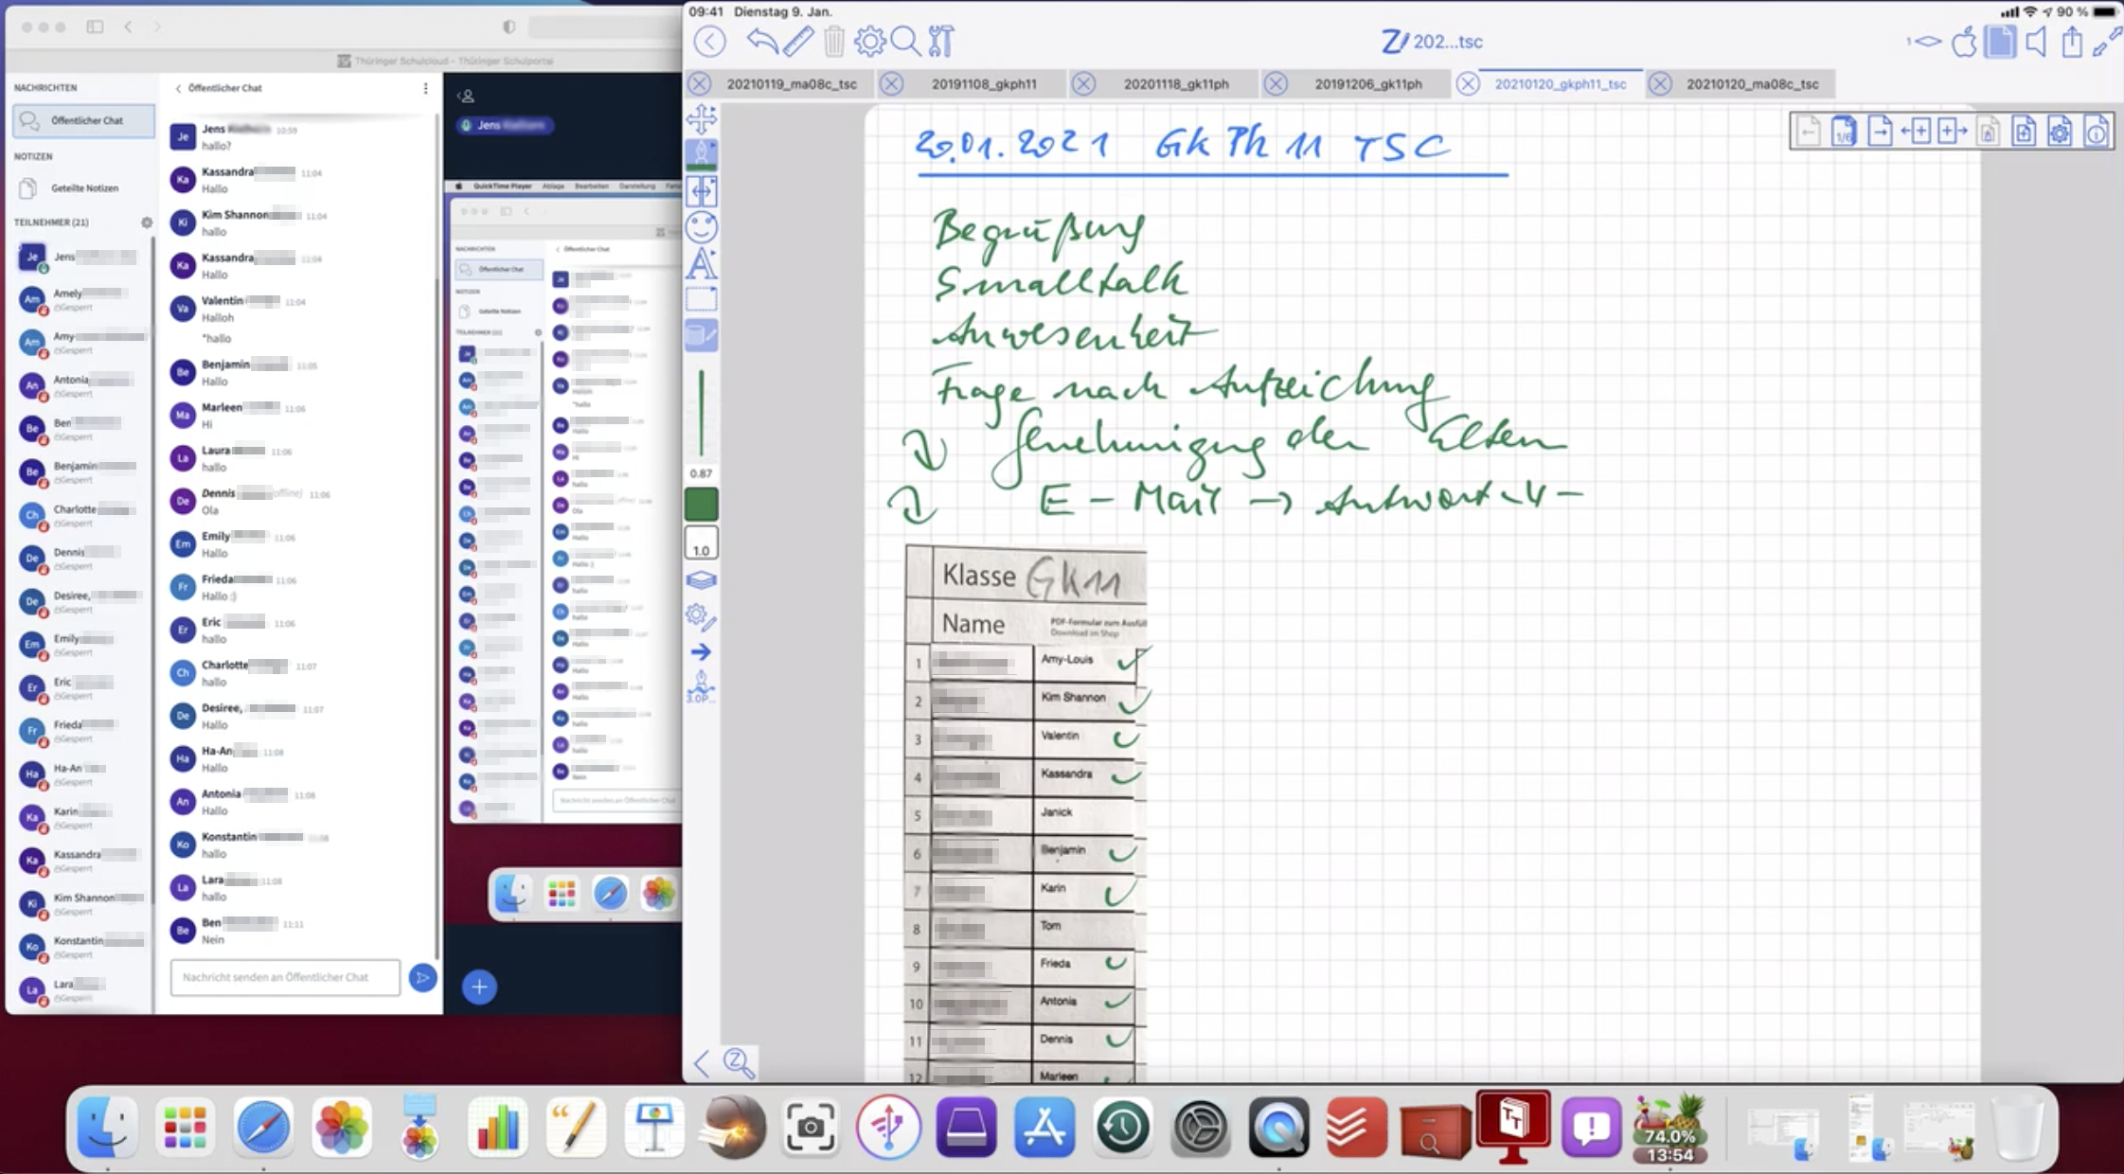Open the page info icon
This screenshot has width=2124, height=1174.
coord(2097,132)
